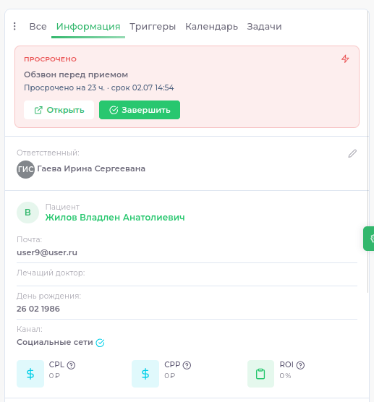
Task: Click the CPL dollar icon tile
Action: point(30,374)
